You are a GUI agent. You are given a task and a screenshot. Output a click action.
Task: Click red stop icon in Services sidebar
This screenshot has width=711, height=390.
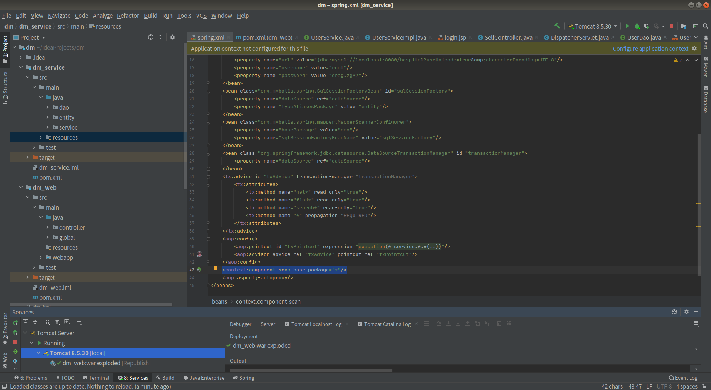point(15,342)
